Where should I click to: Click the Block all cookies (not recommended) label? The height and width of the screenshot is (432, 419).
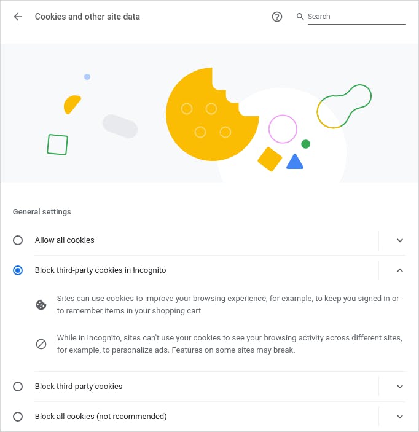pos(101,417)
